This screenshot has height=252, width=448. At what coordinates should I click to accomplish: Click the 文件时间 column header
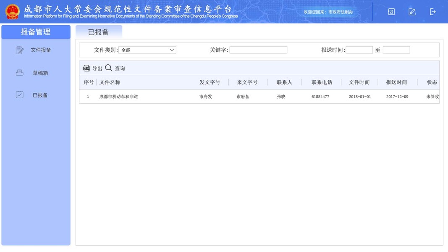point(359,82)
